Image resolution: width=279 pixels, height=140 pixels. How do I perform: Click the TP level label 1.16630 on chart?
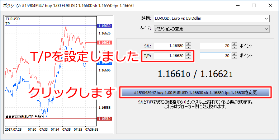[104, 26]
